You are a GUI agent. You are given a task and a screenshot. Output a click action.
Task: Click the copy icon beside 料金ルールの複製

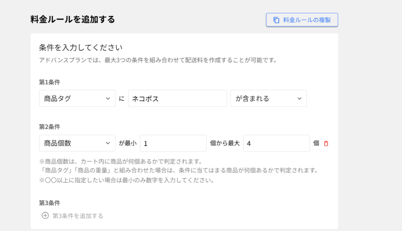click(x=276, y=20)
